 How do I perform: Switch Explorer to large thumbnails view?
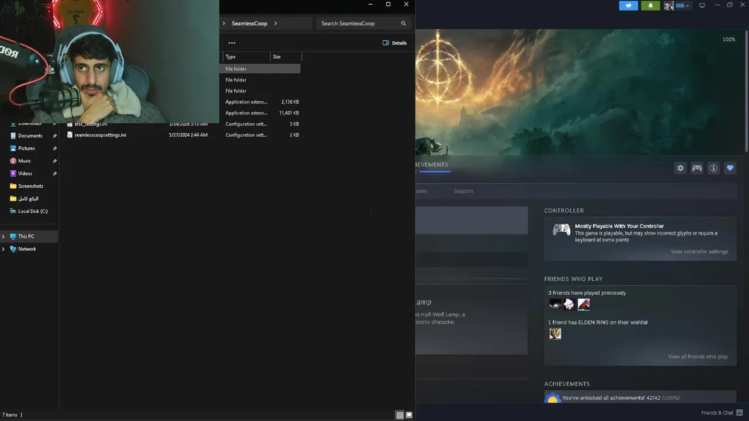tap(409, 415)
